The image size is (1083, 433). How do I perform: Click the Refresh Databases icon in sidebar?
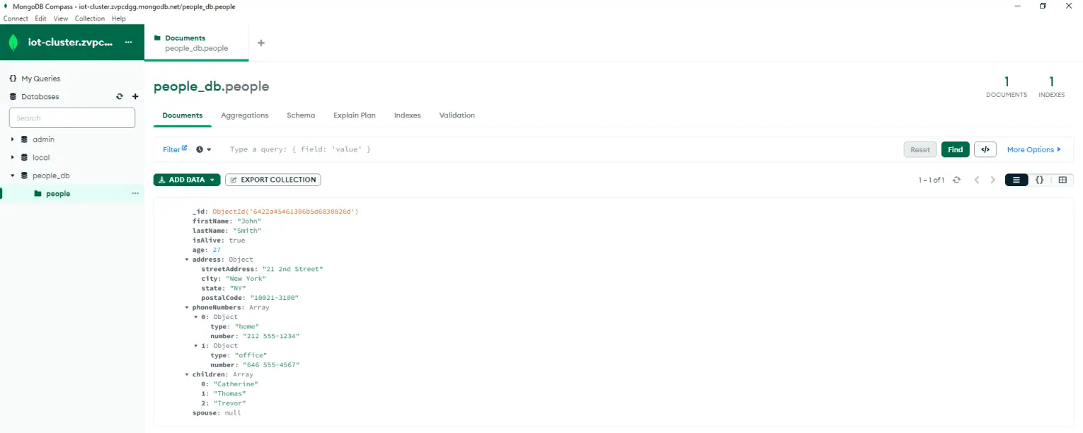[120, 96]
